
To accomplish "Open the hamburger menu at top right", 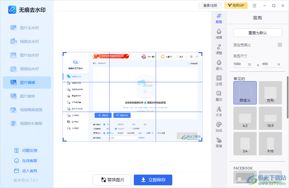I will pyautogui.click(x=254, y=5).
